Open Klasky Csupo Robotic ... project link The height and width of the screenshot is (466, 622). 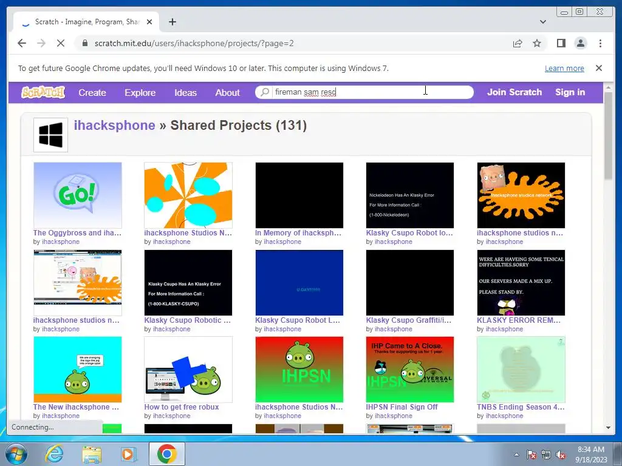187,320
